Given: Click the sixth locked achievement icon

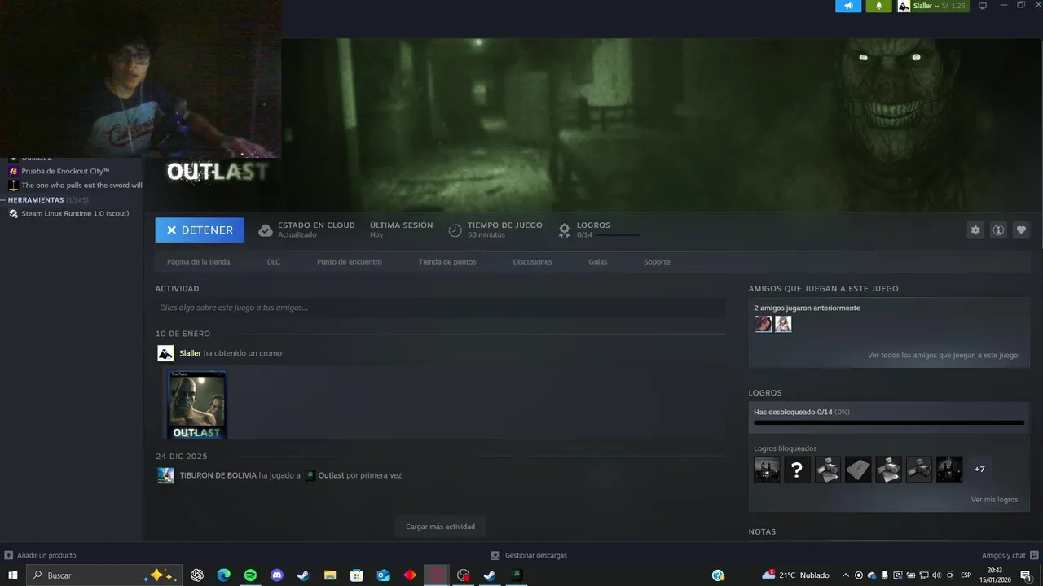Looking at the screenshot, I should pos(919,470).
